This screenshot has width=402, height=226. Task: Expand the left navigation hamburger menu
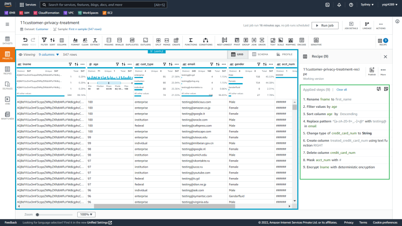click(x=7, y=24)
